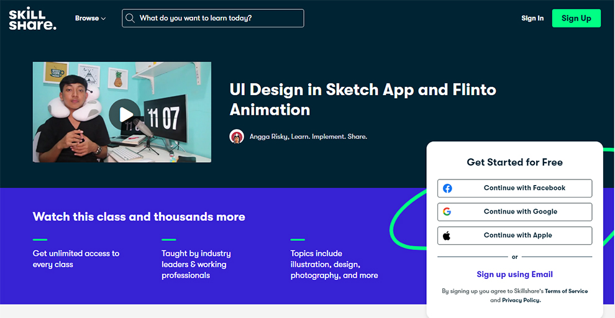Screen dimensions: 615x318
Task: Click the green Sign Up button
Action: tap(576, 18)
